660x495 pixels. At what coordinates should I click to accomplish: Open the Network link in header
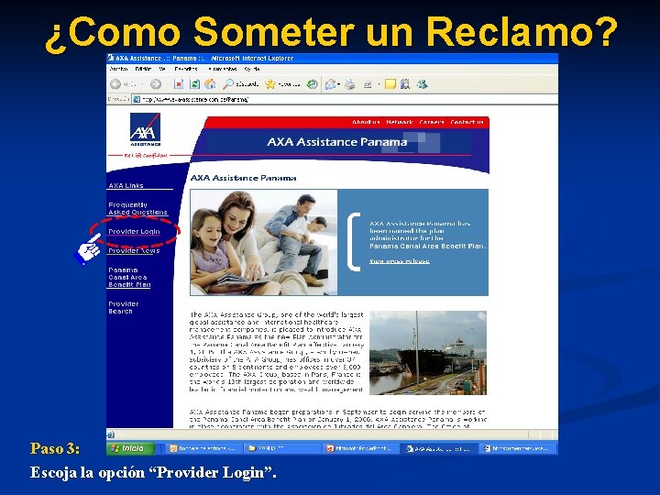[x=400, y=122]
